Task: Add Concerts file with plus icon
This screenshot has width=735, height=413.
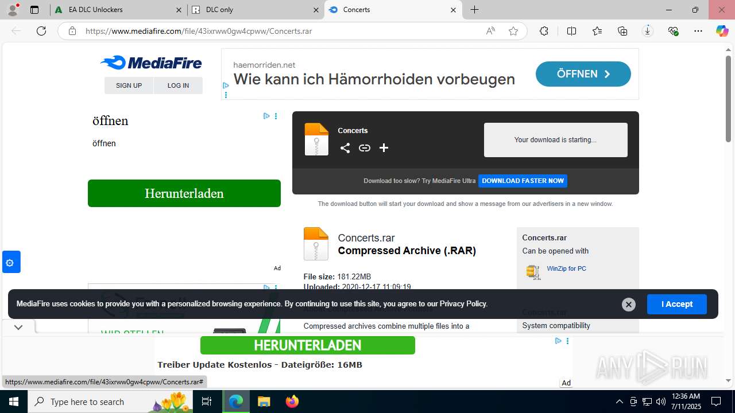Action: [384, 148]
